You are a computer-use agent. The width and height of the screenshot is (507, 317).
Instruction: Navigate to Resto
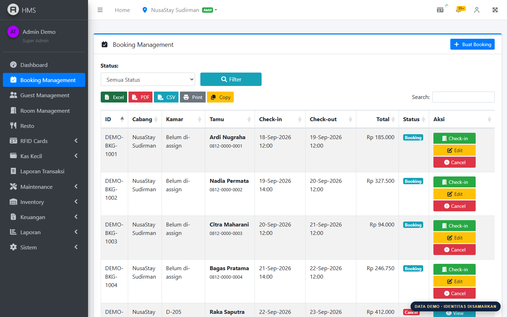click(x=44, y=126)
